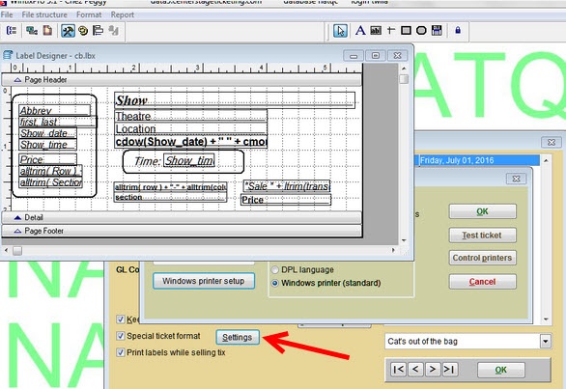Select the left-column Price field
The width and height of the screenshot is (566, 389).
pos(47,159)
